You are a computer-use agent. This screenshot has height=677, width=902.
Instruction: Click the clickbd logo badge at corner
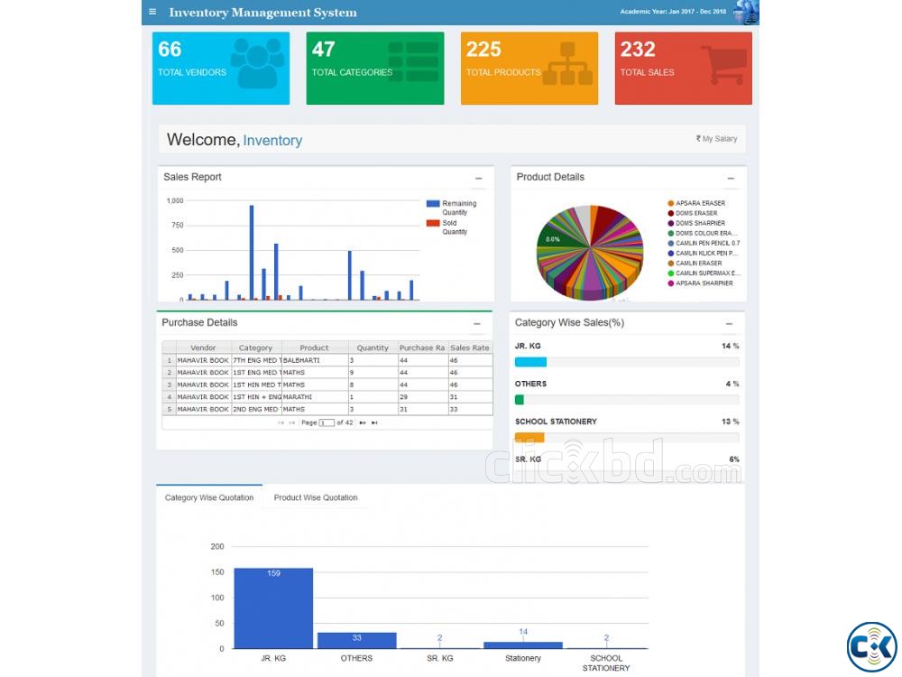click(871, 646)
